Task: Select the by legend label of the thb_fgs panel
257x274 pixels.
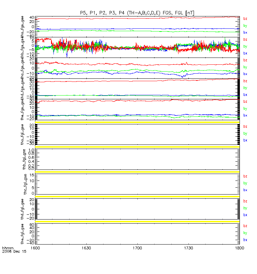Action: [x=245, y=47]
